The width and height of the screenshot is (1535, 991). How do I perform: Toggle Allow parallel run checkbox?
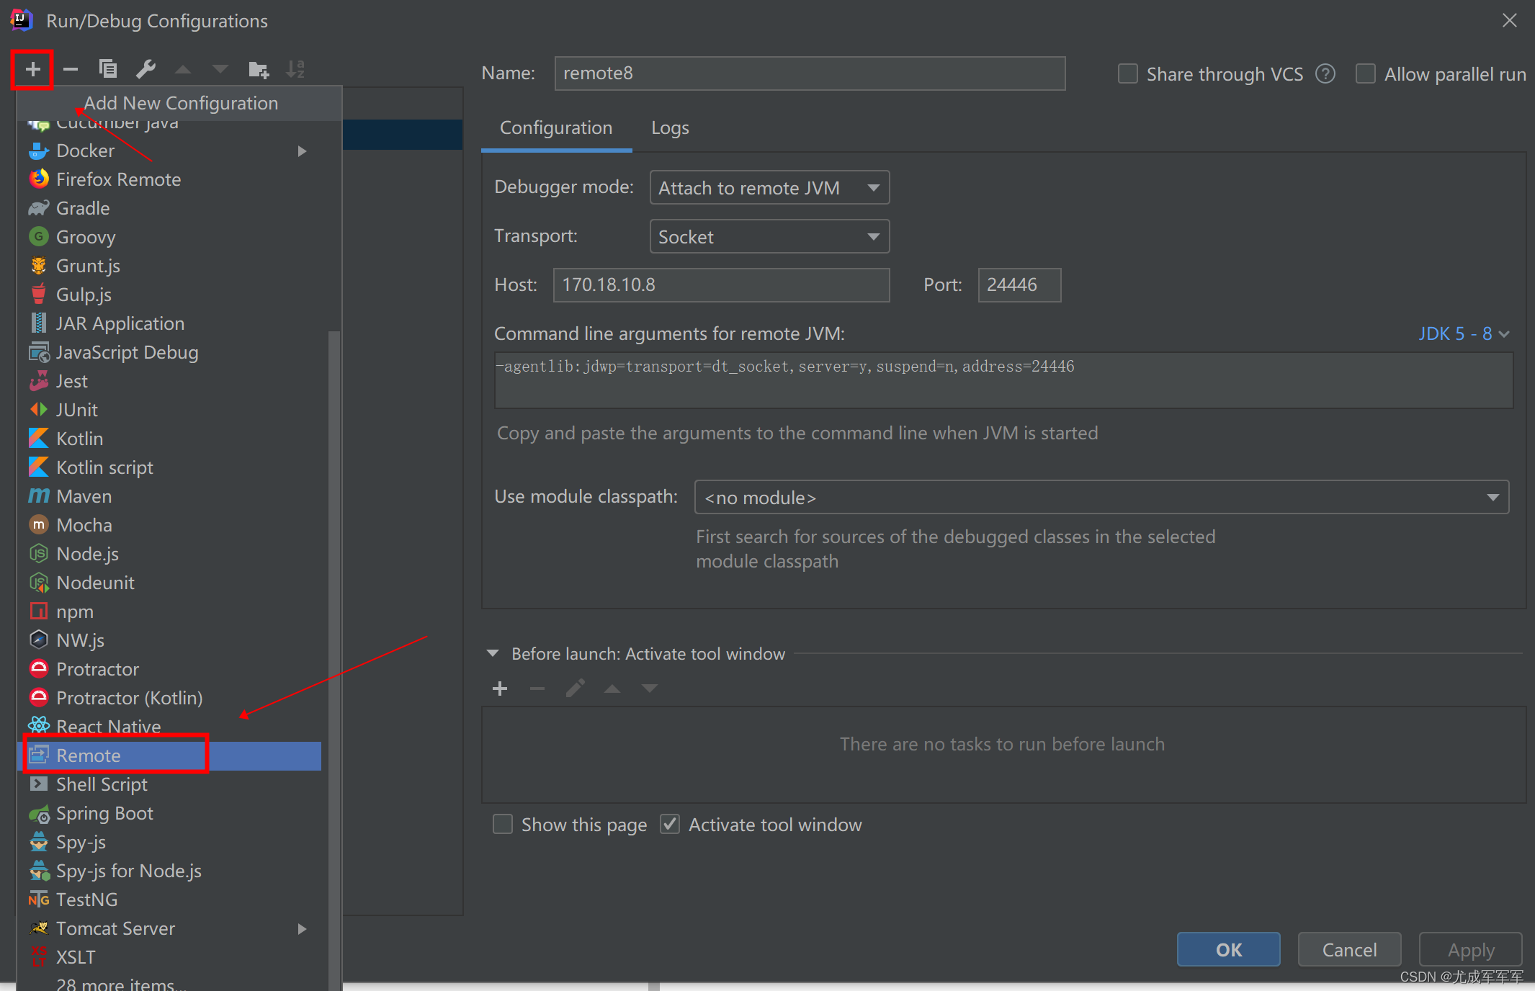[1366, 74]
